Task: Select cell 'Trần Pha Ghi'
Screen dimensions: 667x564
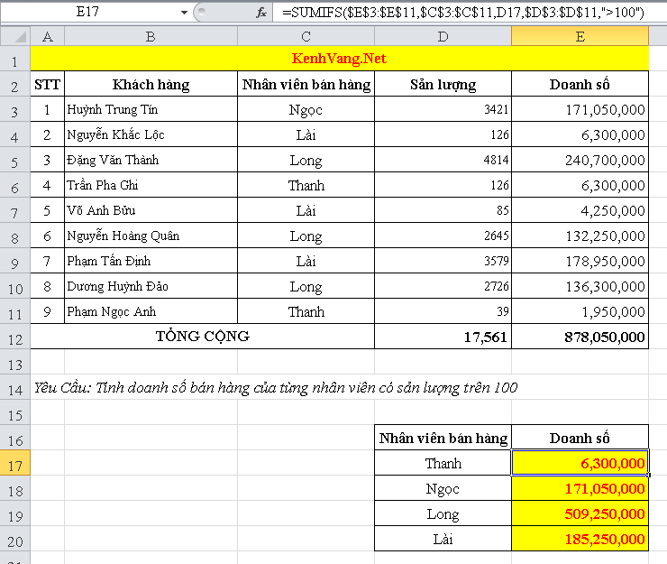Action: tap(151, 185)
